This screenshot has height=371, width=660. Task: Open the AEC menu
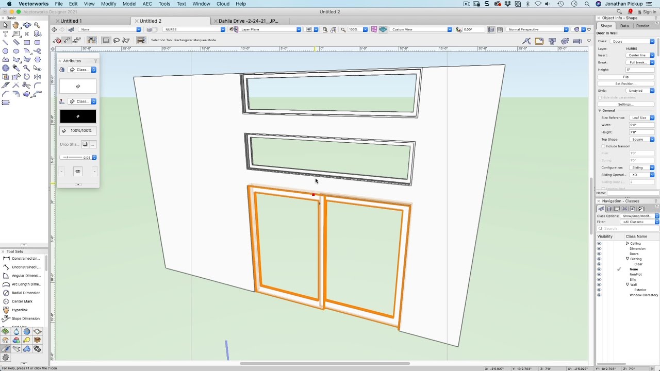[x=147, y=4]
